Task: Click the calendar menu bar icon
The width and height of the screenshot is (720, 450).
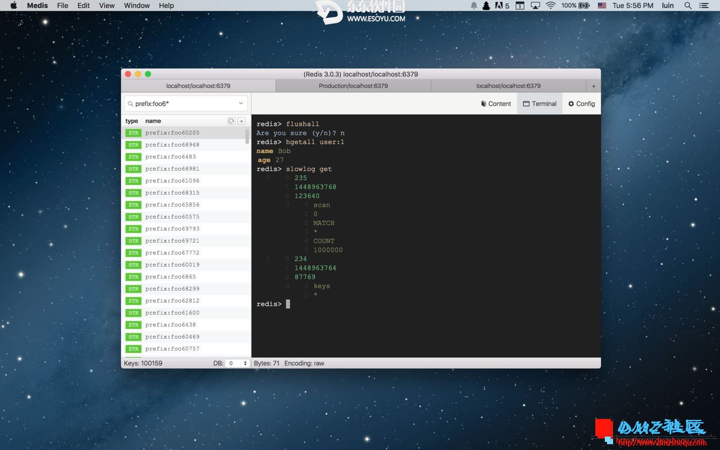Action: [520, 5]
